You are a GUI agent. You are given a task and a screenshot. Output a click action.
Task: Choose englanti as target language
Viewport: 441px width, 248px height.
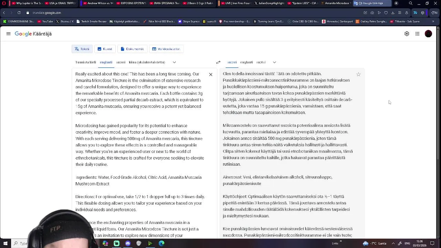tap(246, 62)
